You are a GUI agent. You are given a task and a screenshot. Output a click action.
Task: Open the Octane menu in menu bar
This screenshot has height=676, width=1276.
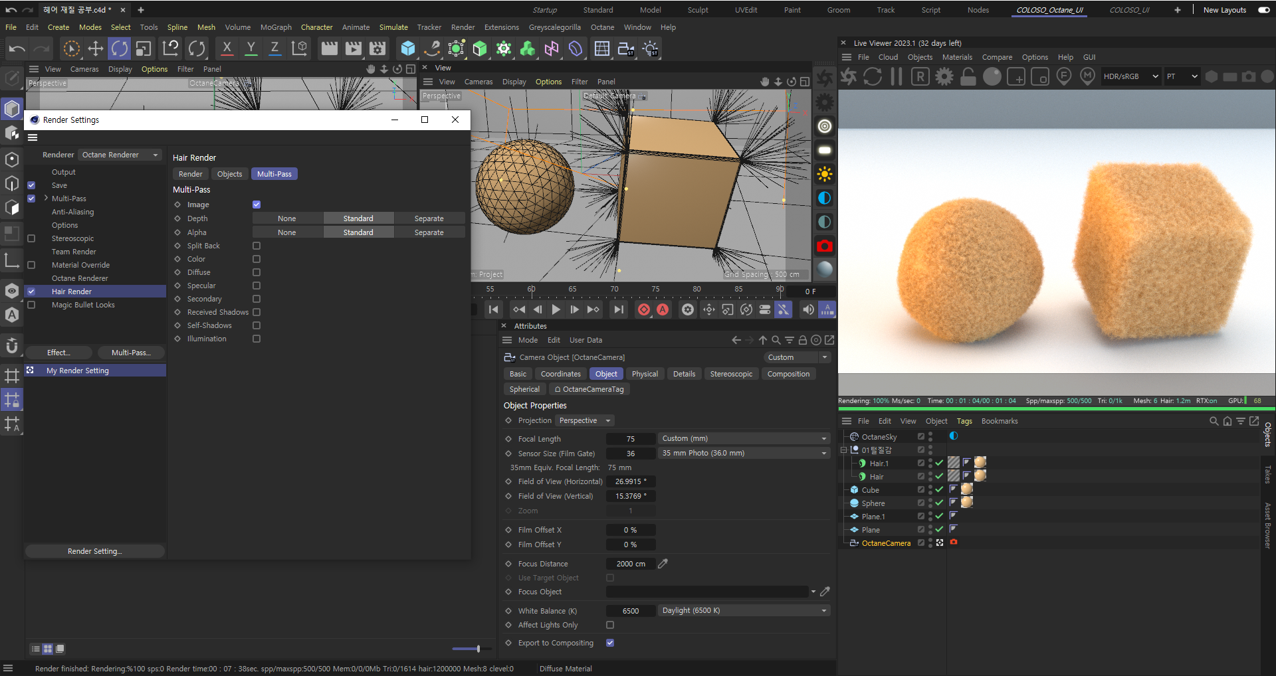pyautogui.click(x=602, y=27)
